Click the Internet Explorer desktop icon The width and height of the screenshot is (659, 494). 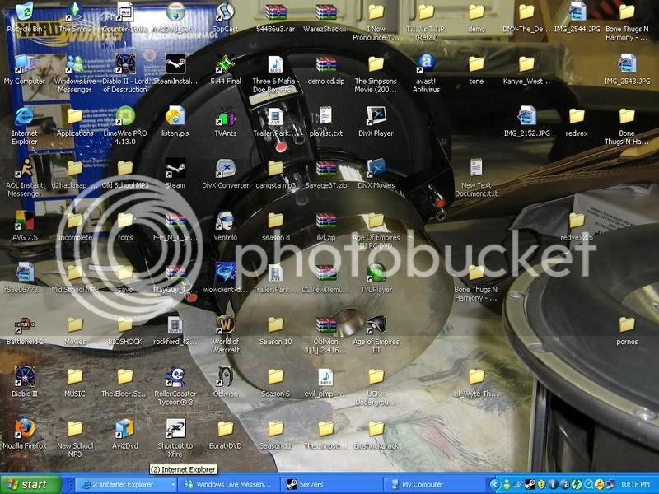pyautogui.click(x=25, y=116)
